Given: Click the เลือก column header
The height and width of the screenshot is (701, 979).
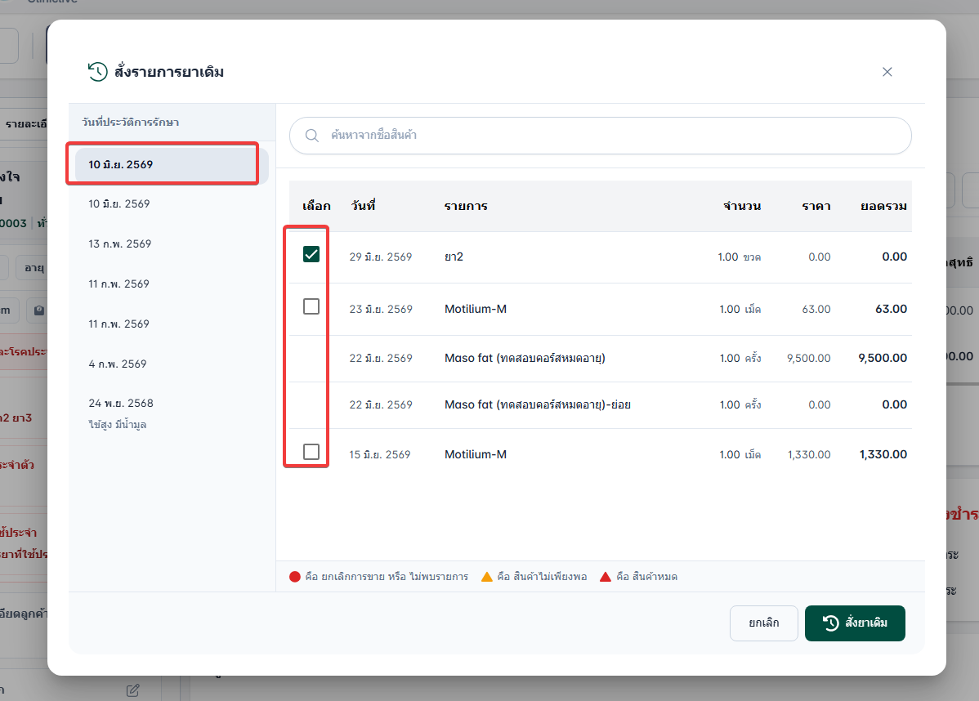Looking at the screenshot, I should (316, 206).
